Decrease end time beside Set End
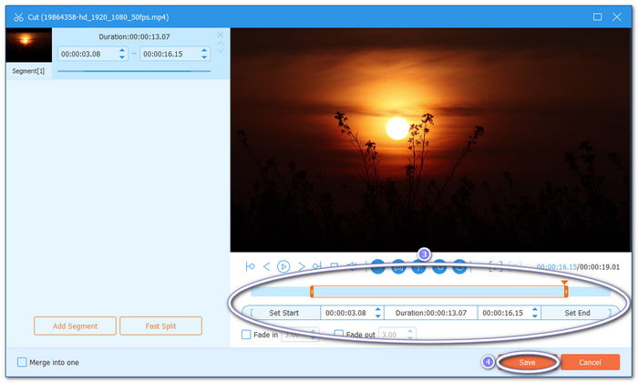Image resolution: width=638 pixels, height=383 pixels. point(535,316)
